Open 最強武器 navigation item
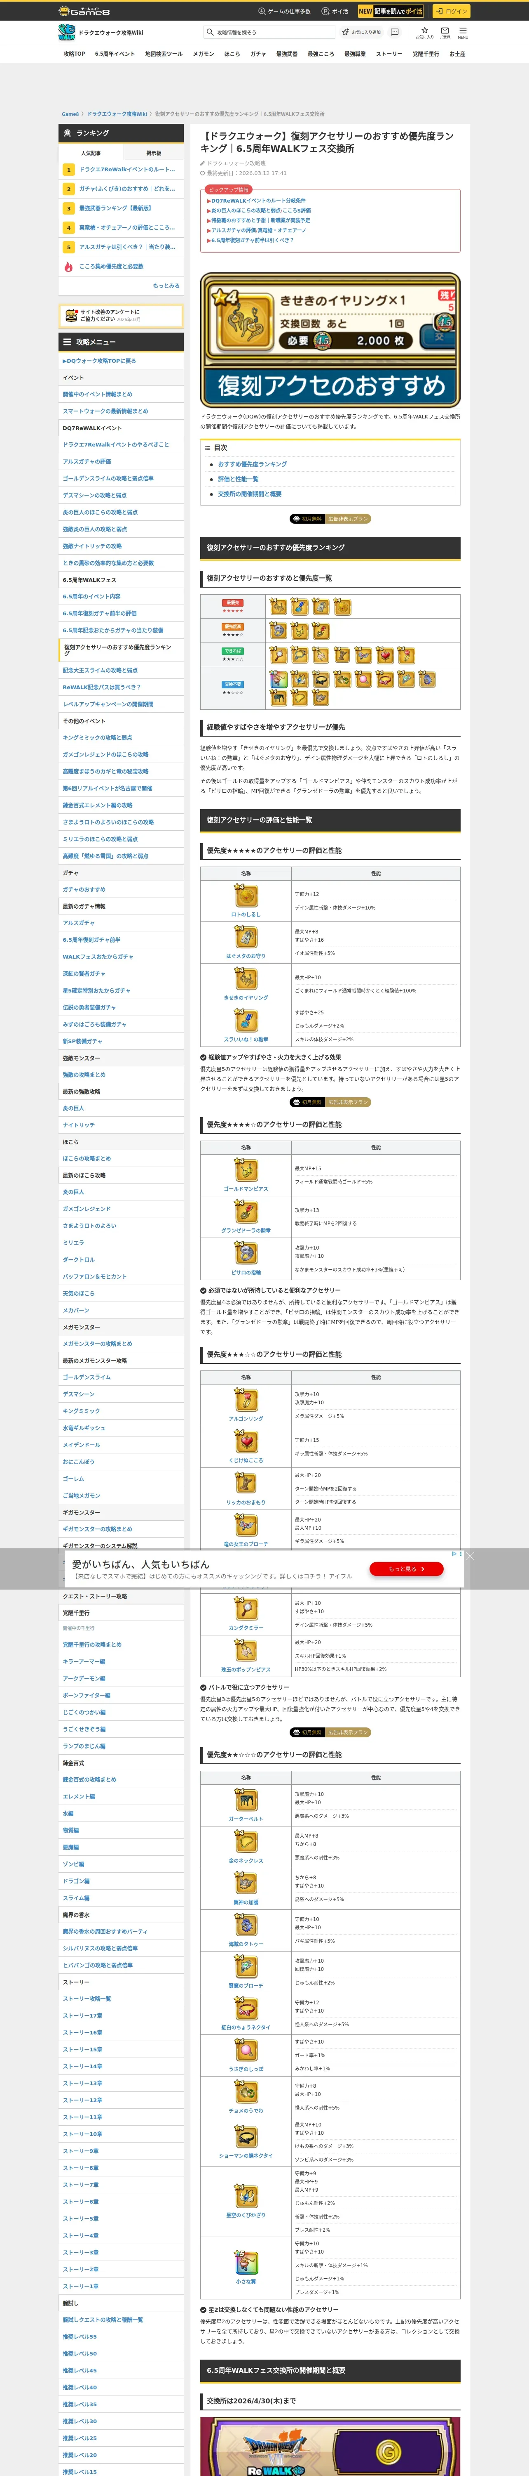Image resolution: width=529 pixels, height=2476 pixels. (x=287, y=54)
